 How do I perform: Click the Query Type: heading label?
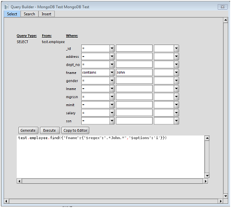pyautogui.click(x=27, y=36)
